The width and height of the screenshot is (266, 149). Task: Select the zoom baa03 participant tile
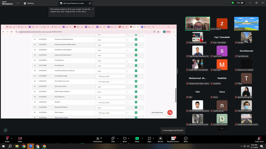[222, 24]
